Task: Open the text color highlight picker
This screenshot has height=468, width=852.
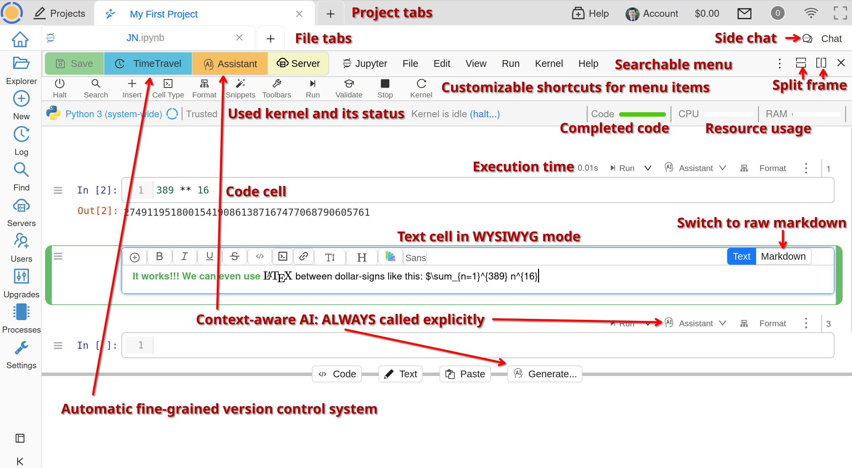Action: [x=390, y=257]
